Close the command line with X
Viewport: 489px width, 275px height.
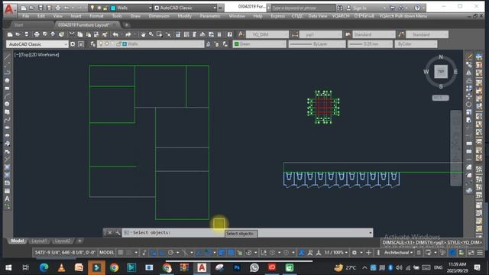coord(109,232)
